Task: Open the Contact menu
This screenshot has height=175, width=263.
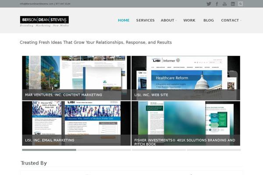Action: 230,20
